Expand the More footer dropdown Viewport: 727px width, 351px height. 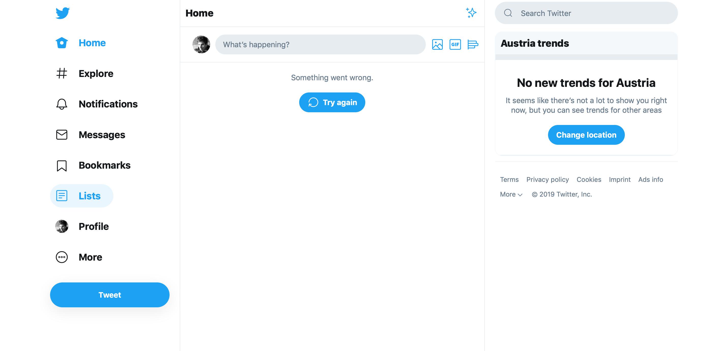511,195
